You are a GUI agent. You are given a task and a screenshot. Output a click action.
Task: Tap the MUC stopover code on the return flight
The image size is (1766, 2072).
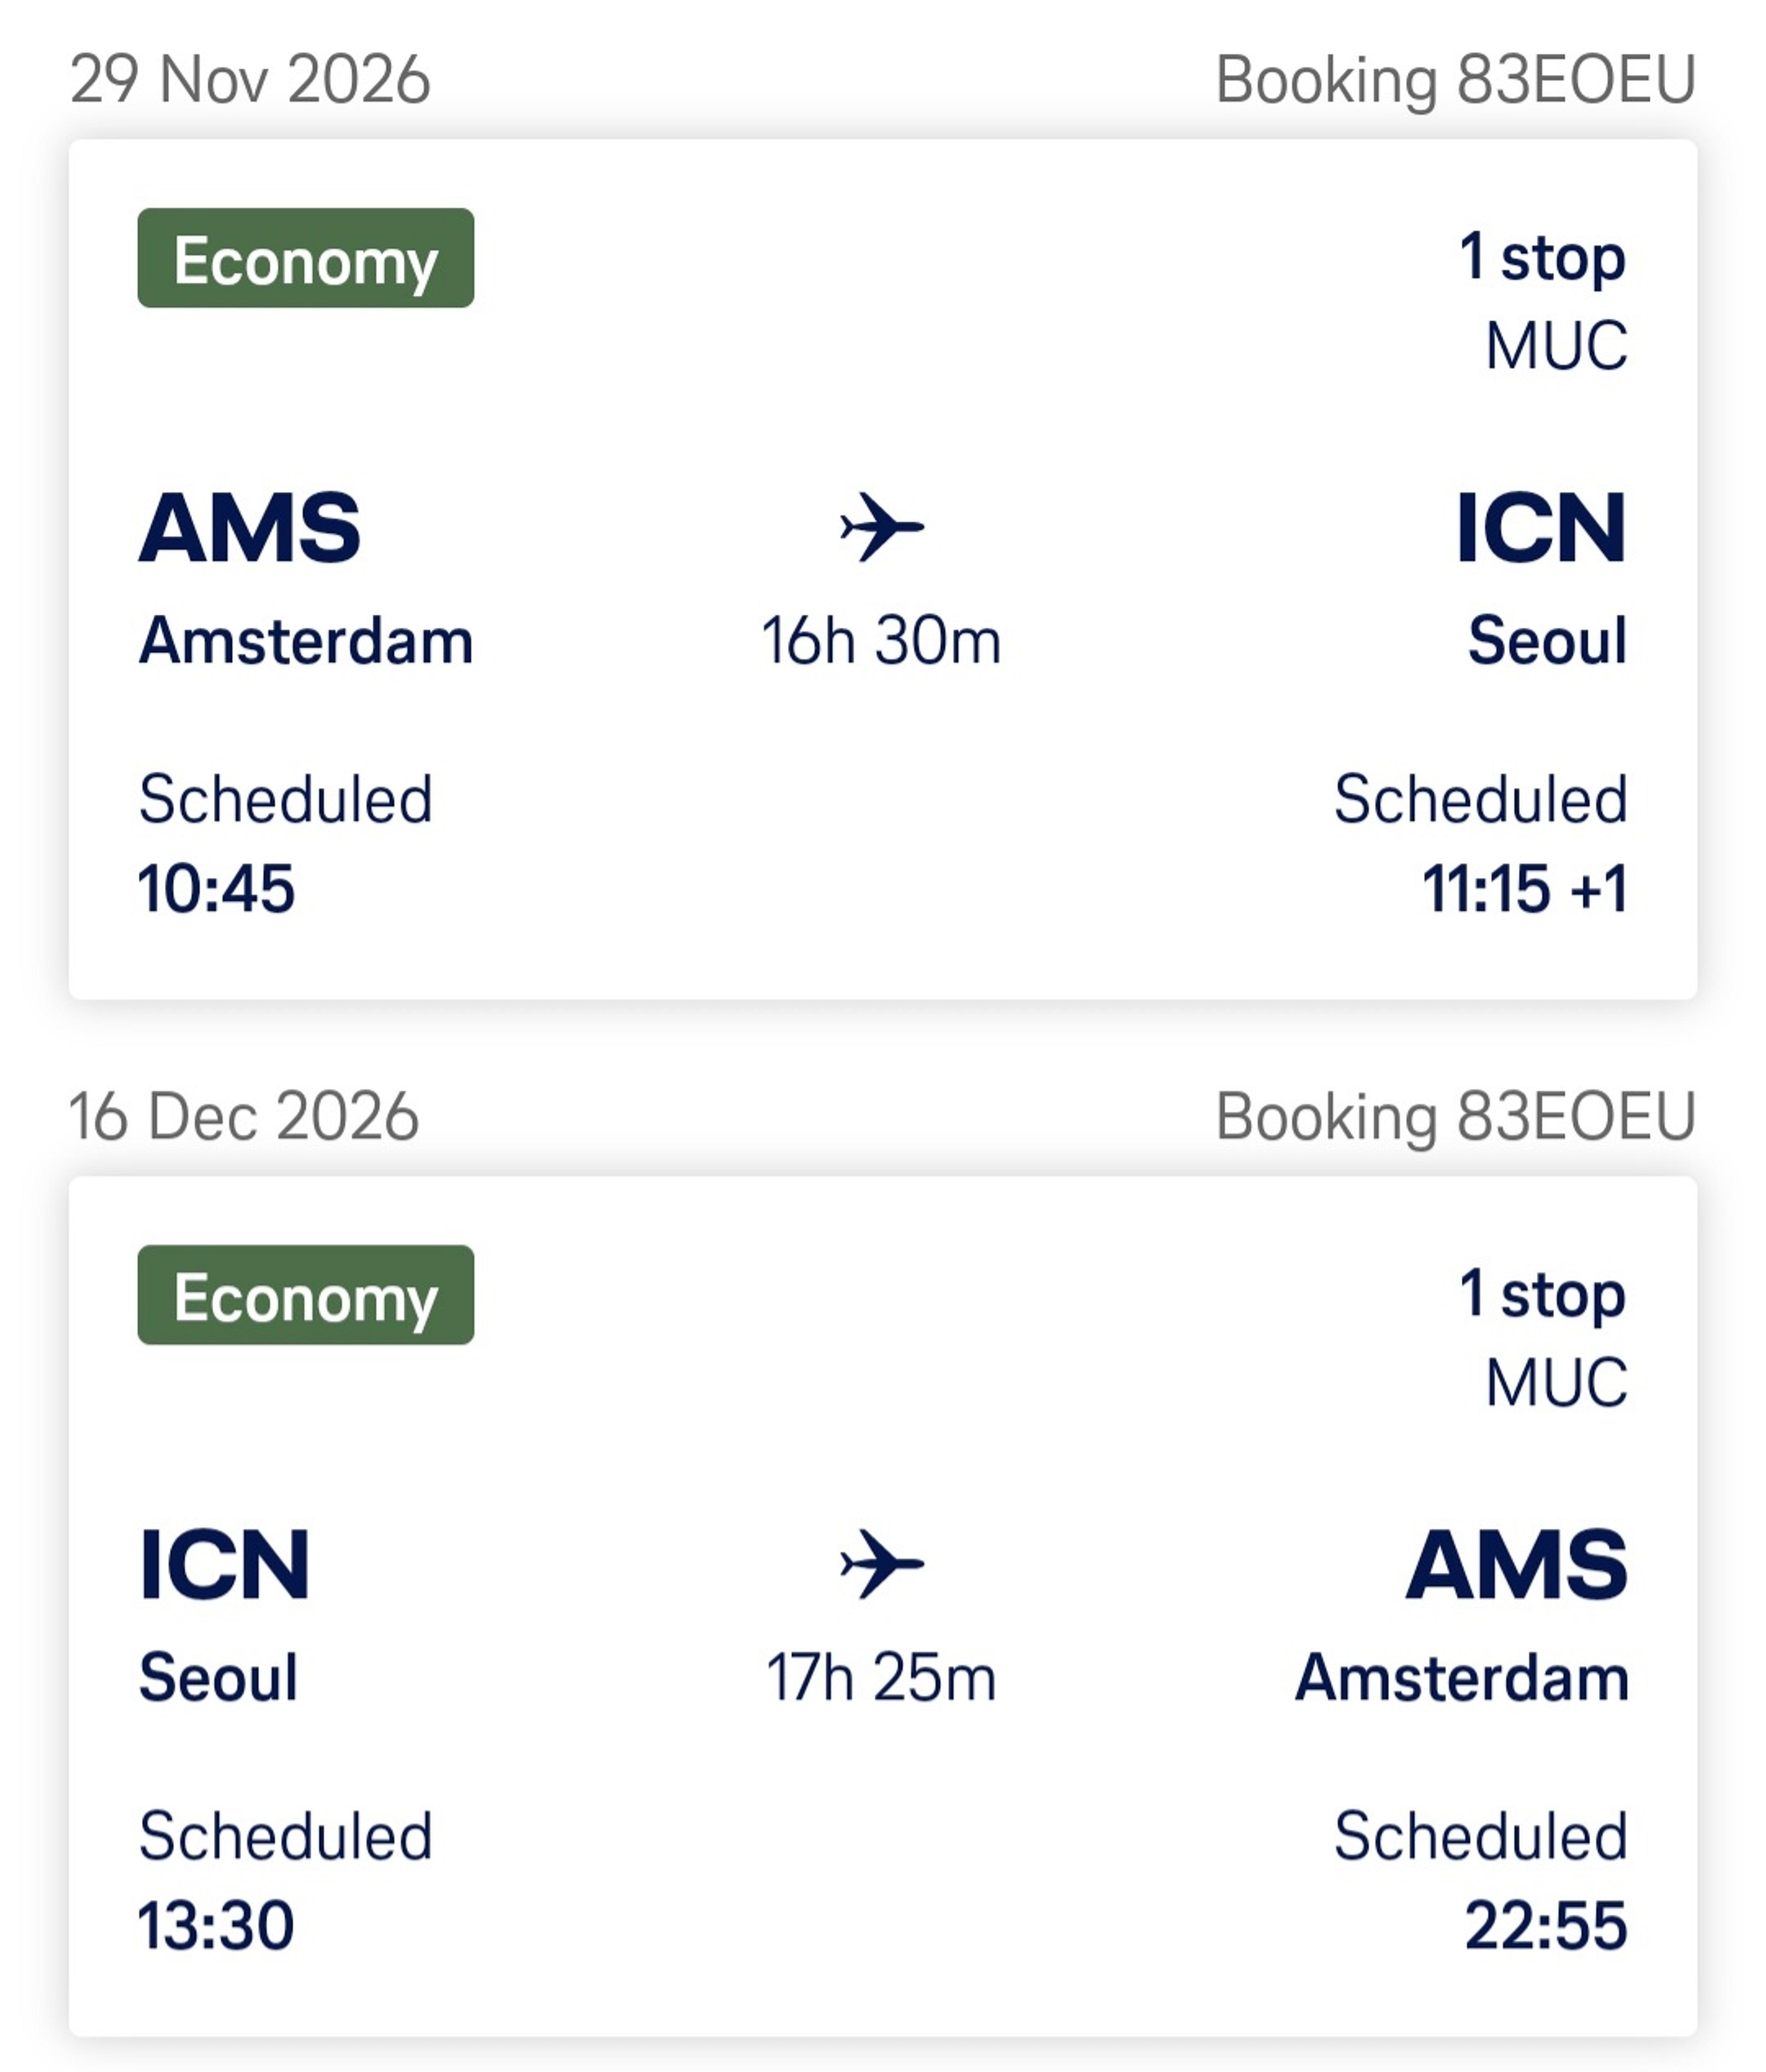click(1556, 1383)
